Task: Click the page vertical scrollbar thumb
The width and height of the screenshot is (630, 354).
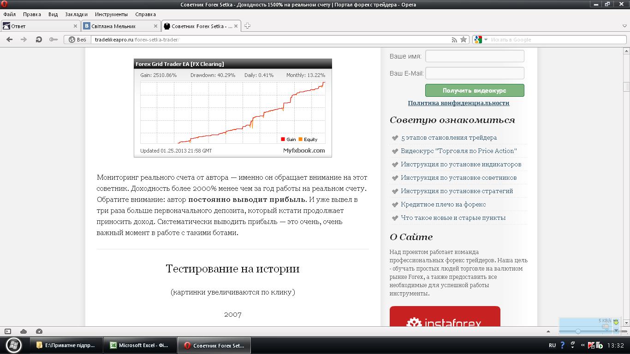Action: click(x=626, y=87)
